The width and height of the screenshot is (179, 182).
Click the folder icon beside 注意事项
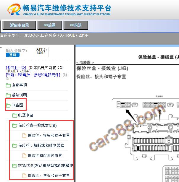[8, 85]
